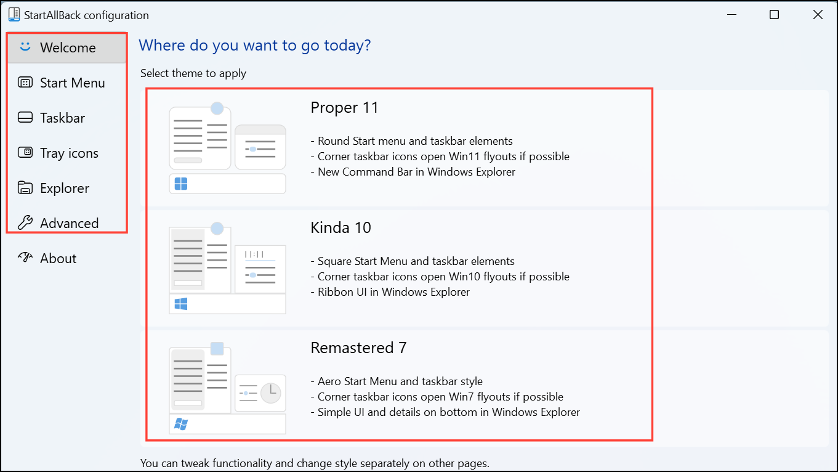This screenshot has width=838, height=472.
Task: Click "Simple UI and details on bottom" line
Action: pos(445,412)
